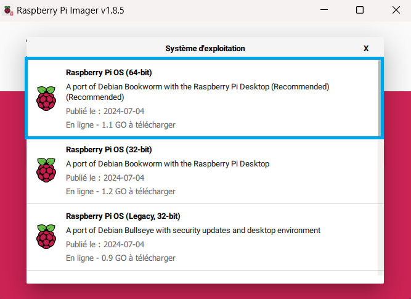Click the Système d'exploitation dialog header
The height and width of the screenshot is (299, 411).
click(x=205, y=48)
